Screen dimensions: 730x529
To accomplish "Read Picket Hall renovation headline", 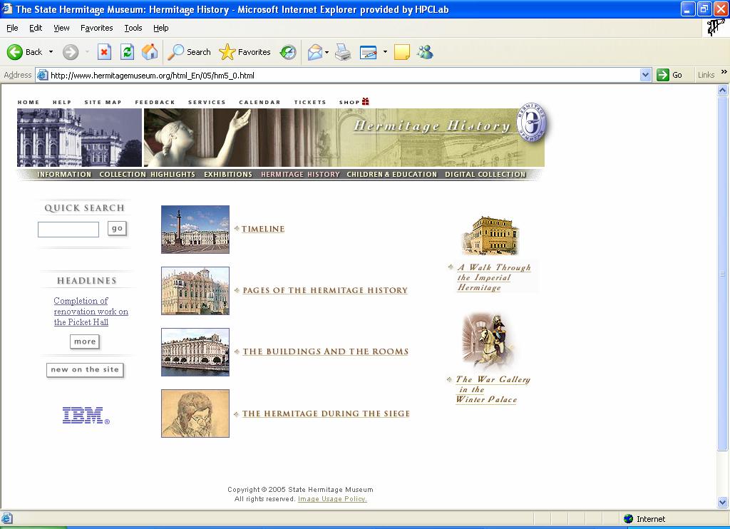I will [91, 312].
